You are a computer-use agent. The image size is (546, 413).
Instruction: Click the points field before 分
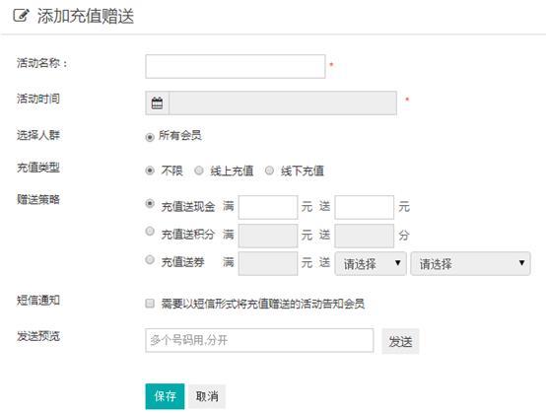[x=365, y=236]
